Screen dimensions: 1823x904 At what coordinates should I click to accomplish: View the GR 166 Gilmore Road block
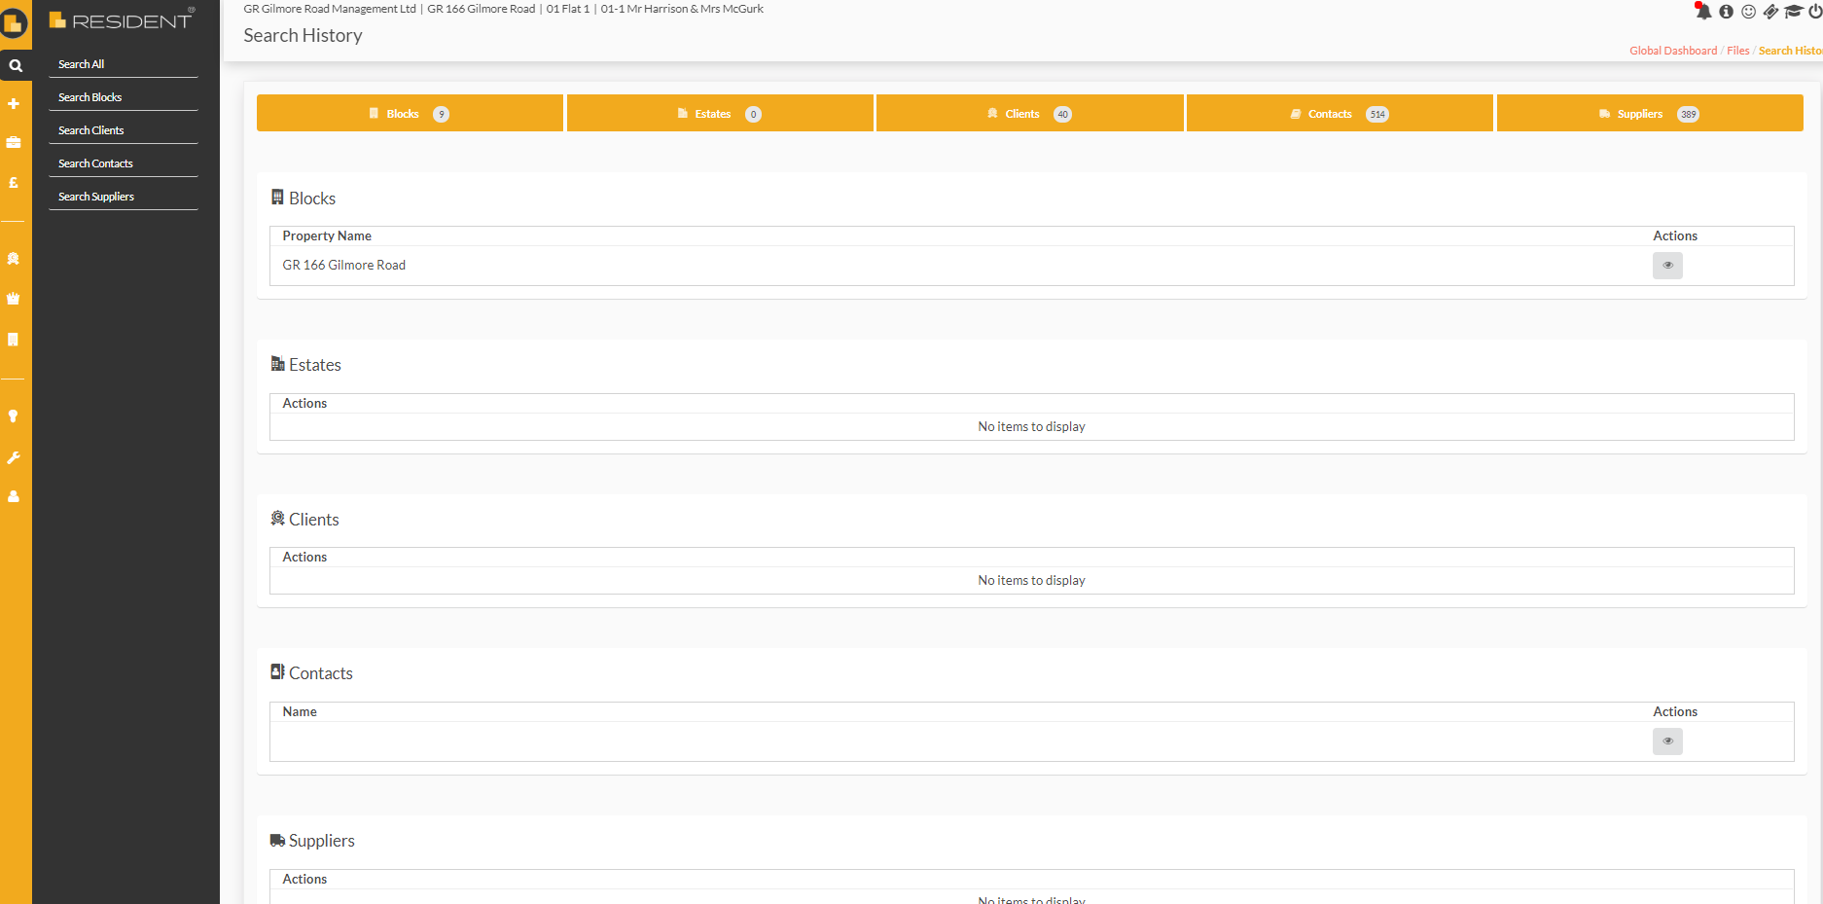[1667, 266]
